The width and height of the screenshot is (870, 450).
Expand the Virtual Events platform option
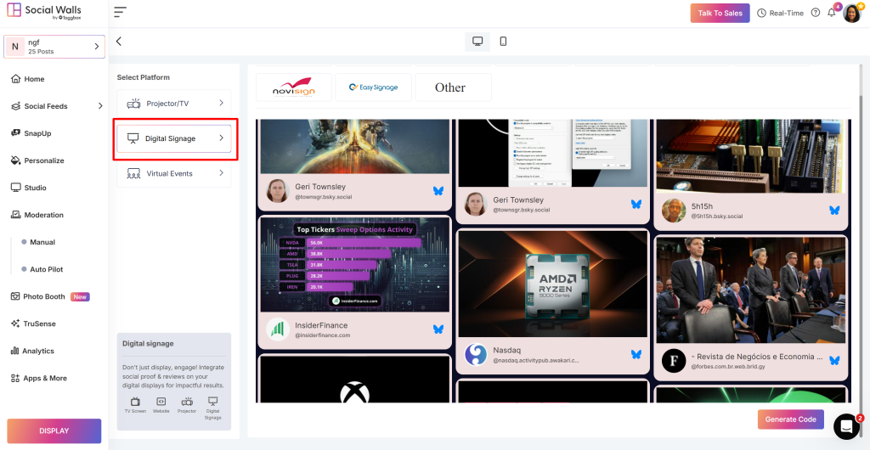[174, 173]
